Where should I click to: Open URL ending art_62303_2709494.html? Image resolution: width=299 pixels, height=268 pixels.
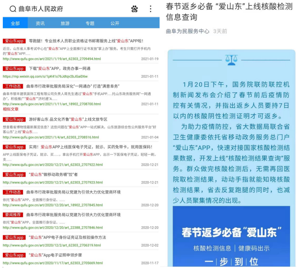(x=52, y=59)
